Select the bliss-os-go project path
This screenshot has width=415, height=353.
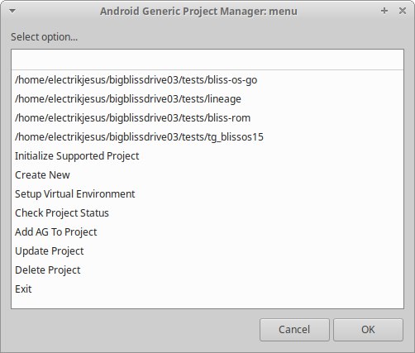(x=207, y=79)
